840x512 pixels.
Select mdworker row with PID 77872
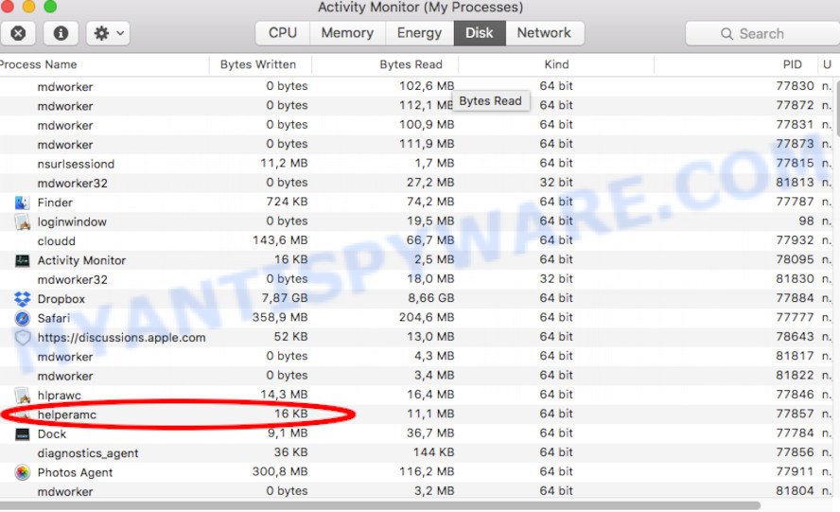418,106
